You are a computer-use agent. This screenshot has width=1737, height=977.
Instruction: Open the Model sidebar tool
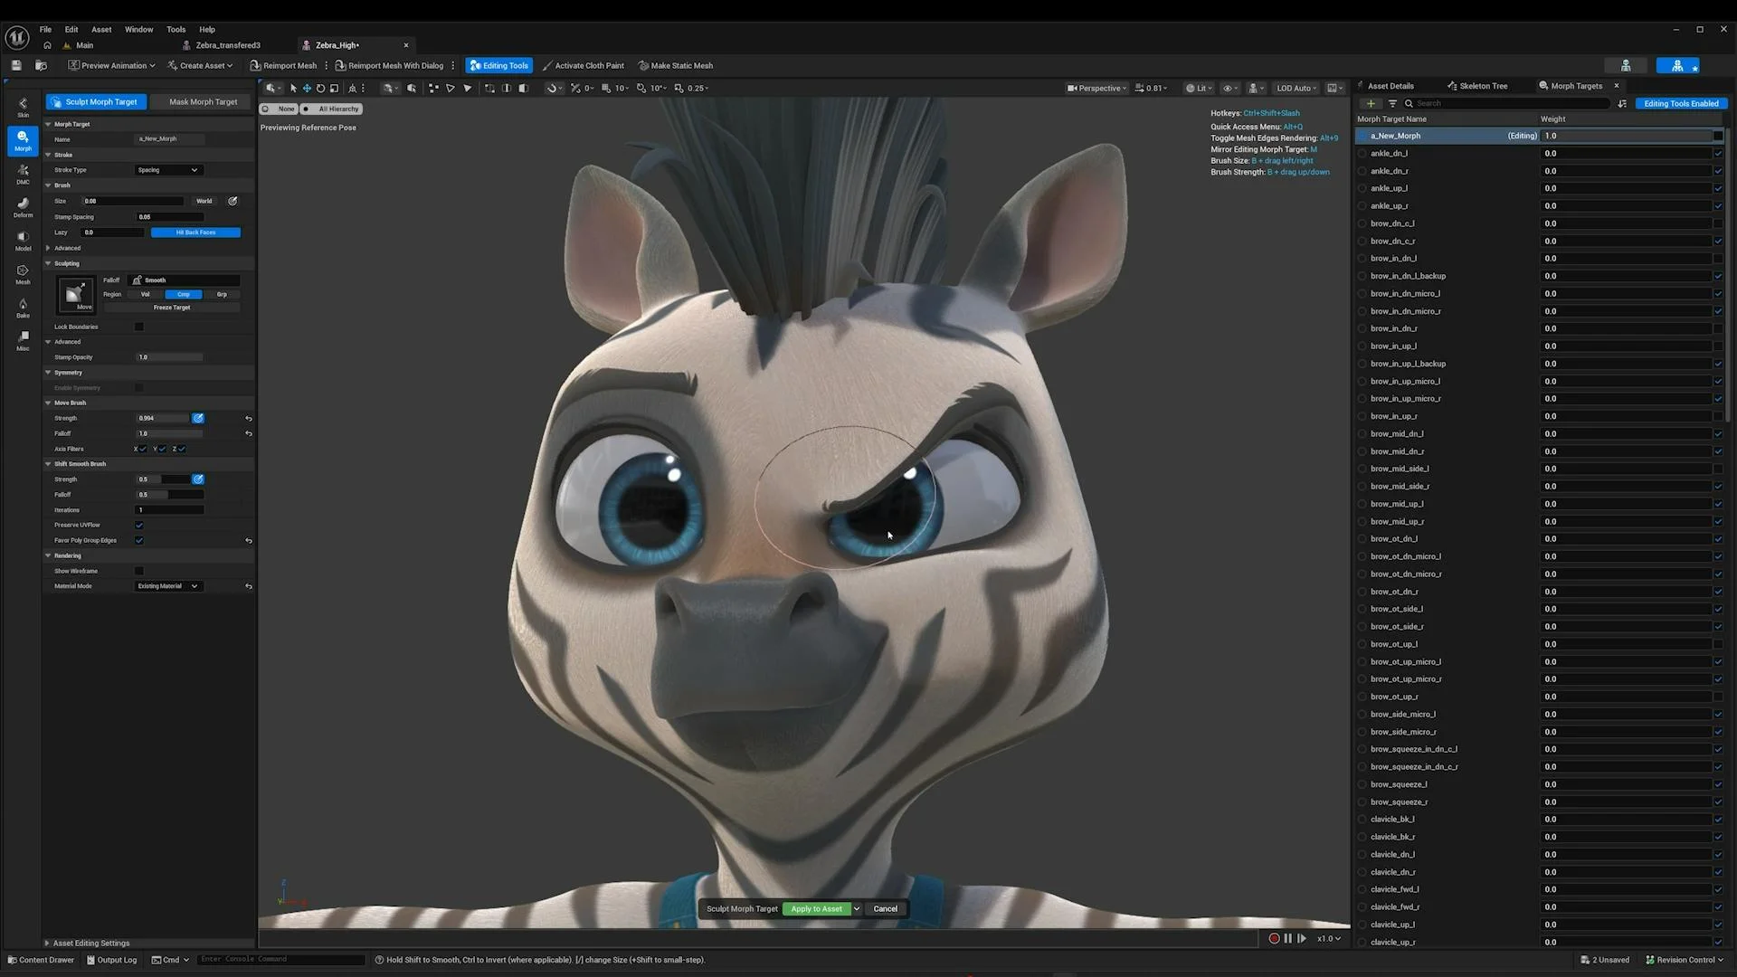pos(23,241)
